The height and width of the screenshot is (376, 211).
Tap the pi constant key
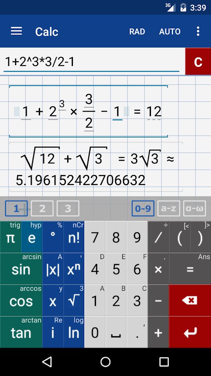pyautogui.click(x=10, y=237)
